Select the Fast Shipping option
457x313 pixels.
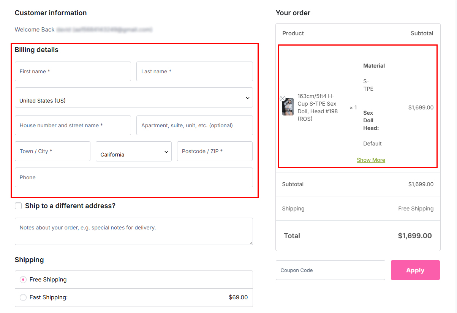23,297
